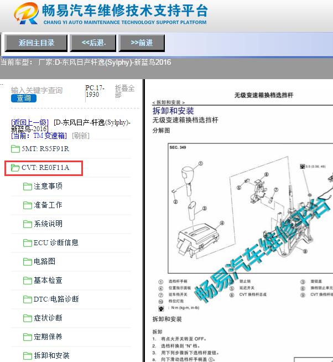This screenshot has height=362, width=333.
Task: Open the 定期保养 section
Action: point(48,337)
